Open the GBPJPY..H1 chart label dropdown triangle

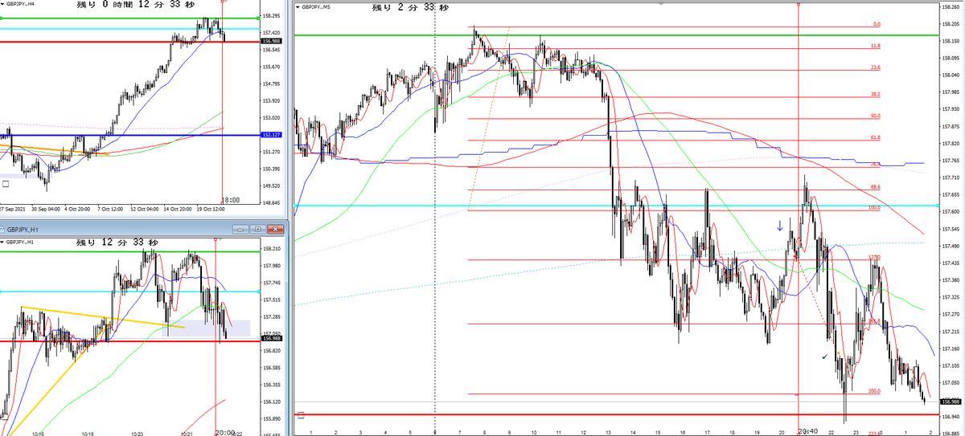point(2,241)
